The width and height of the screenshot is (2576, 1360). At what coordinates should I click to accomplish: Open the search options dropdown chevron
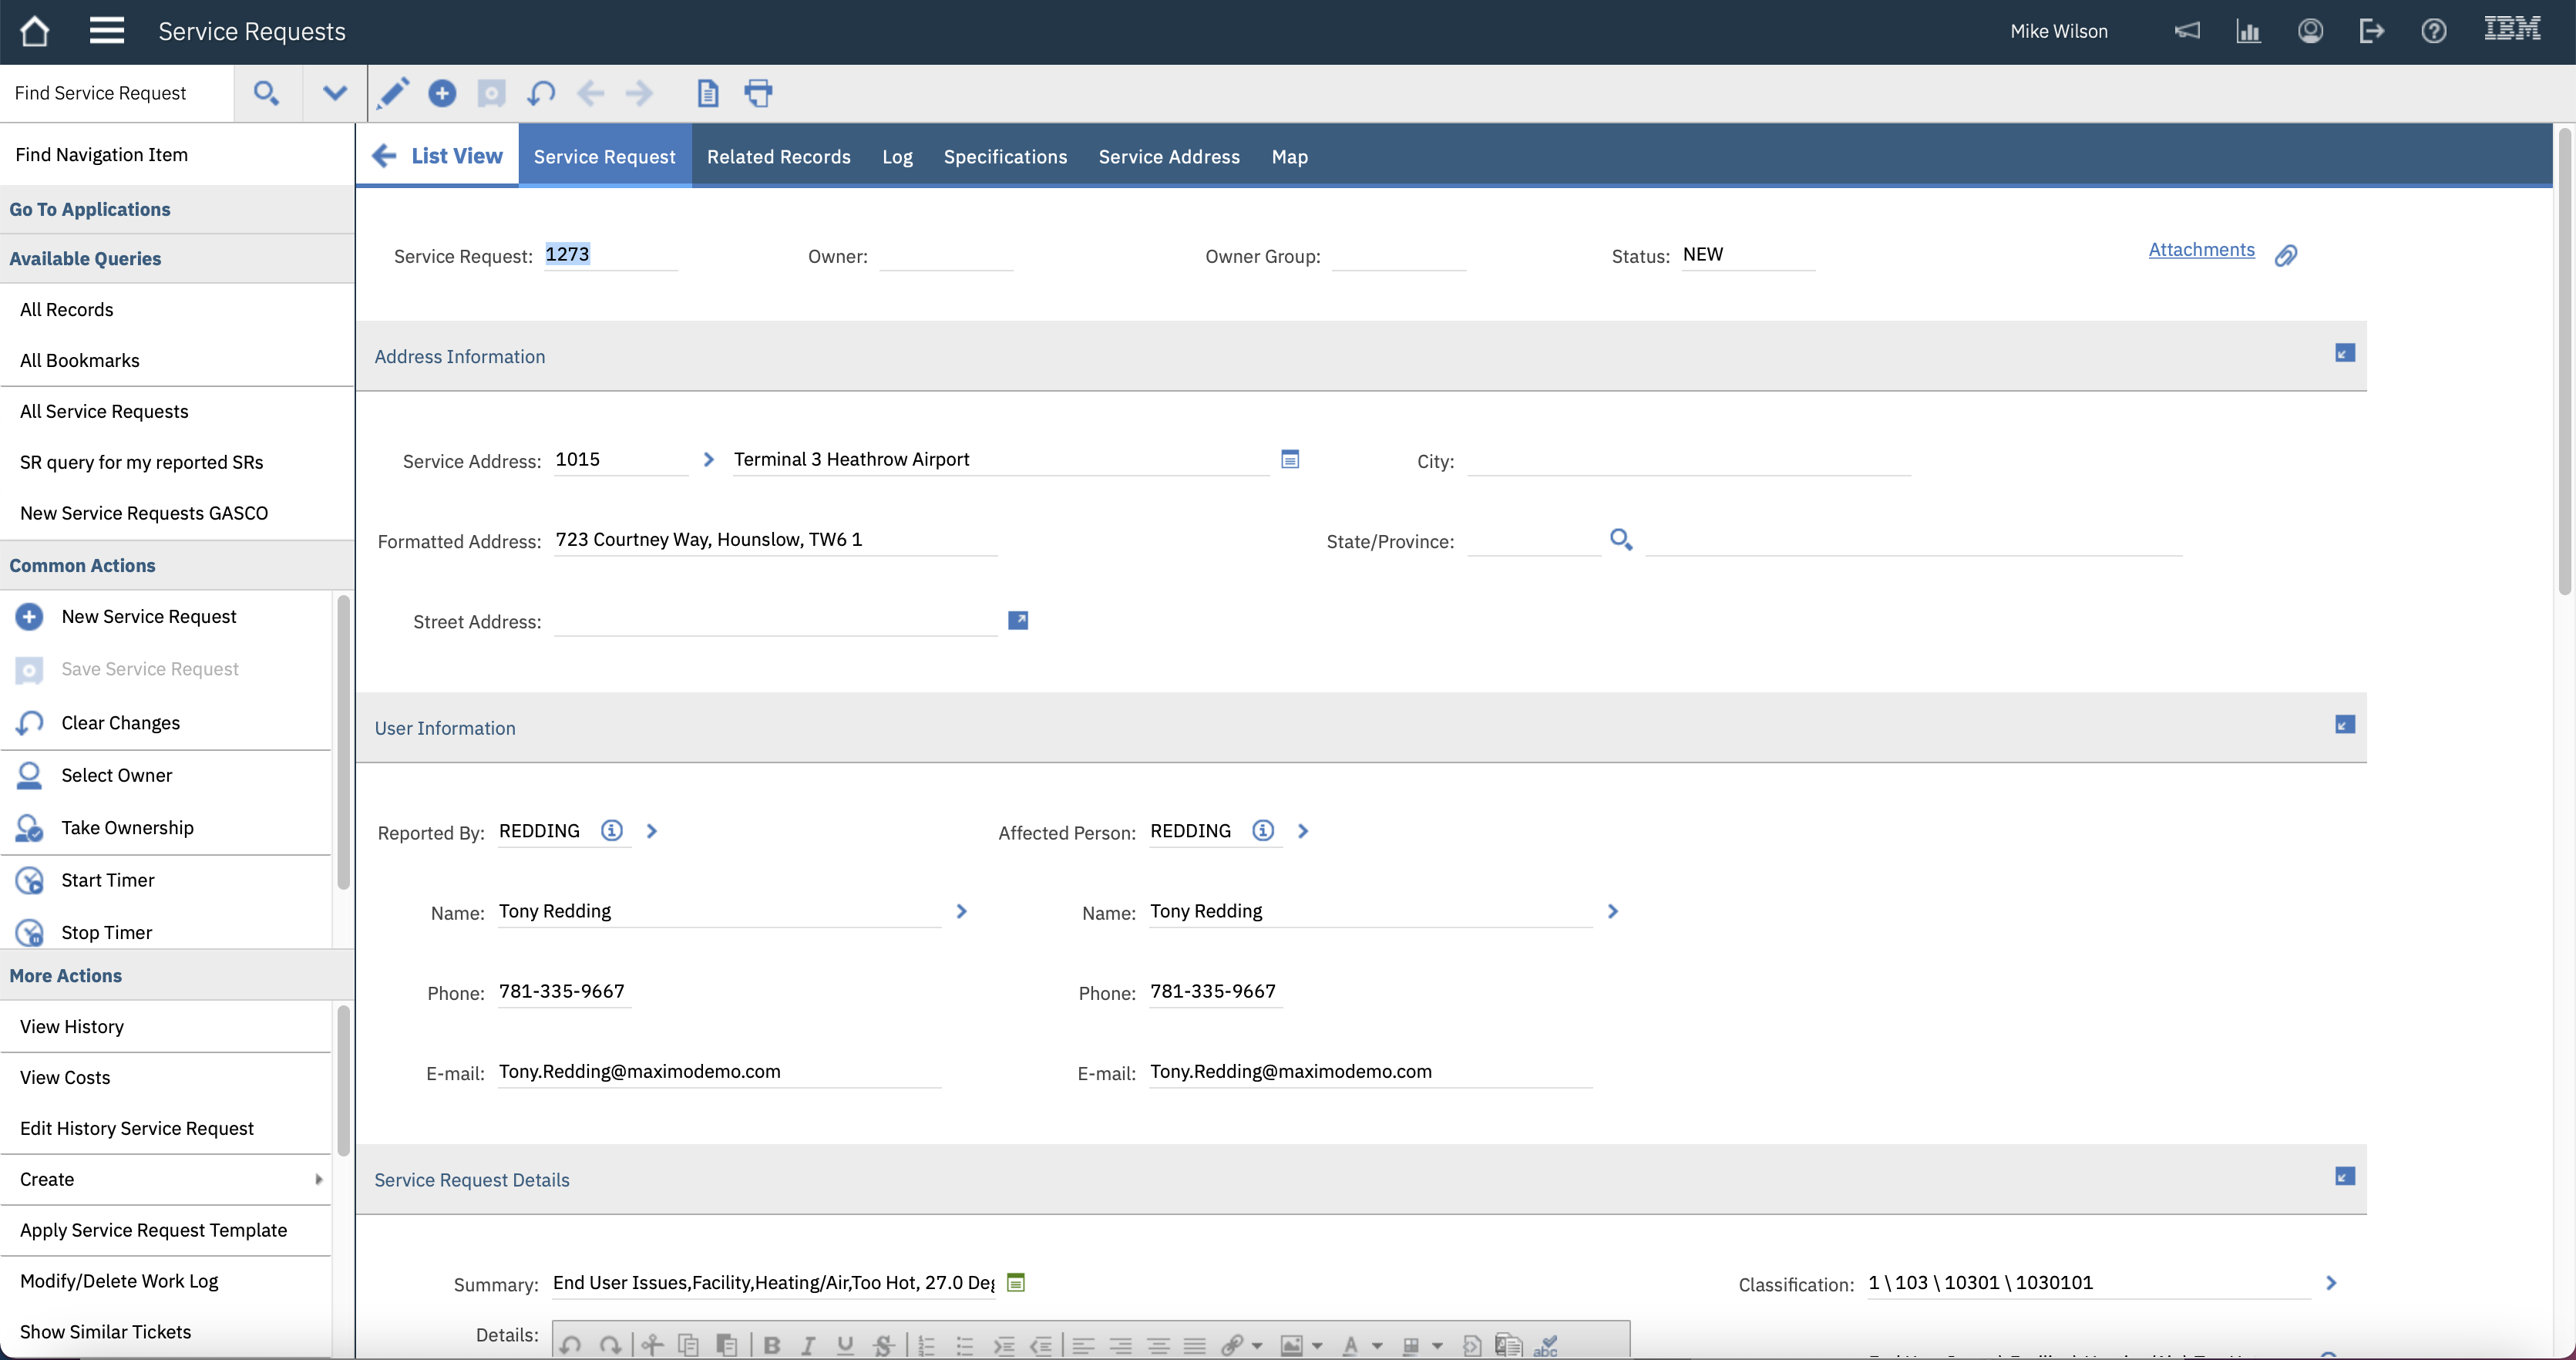click(x=334, y=93)
